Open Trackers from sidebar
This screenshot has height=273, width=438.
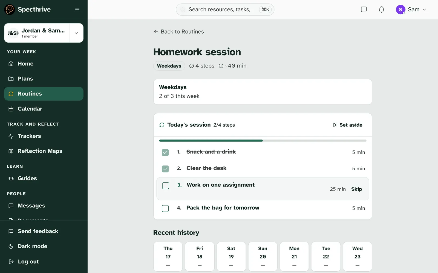[44, 136]
